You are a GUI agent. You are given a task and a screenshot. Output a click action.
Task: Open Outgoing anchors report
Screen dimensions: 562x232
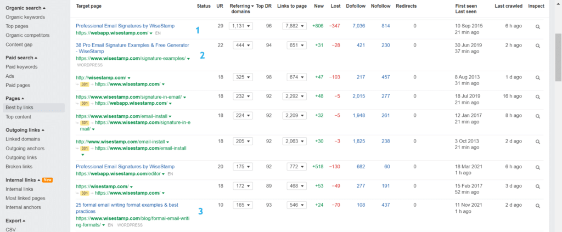tap(25, 148)
